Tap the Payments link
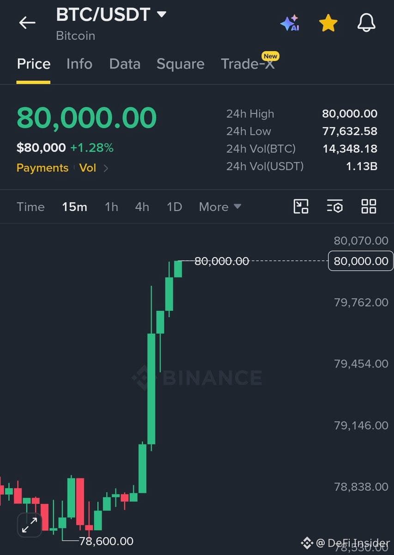This screenshot has width=394, height=555. pyautogui.click(x=42, y=168)
